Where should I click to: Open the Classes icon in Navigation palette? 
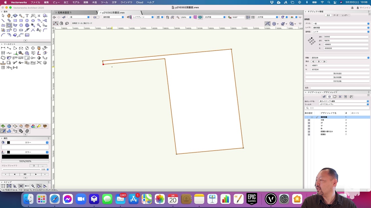coord(324,97)
